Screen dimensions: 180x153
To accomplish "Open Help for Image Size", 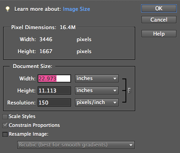I will pyautogui.click(x=159, y=34).
